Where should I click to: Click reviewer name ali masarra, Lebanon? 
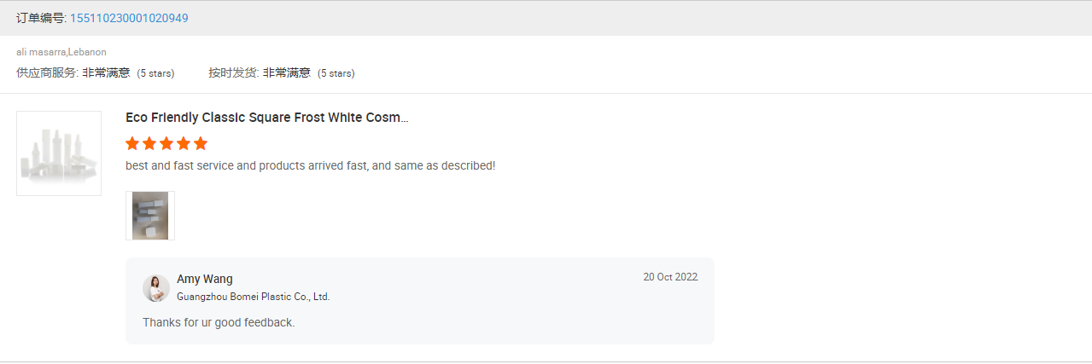(x=61, y=52)
